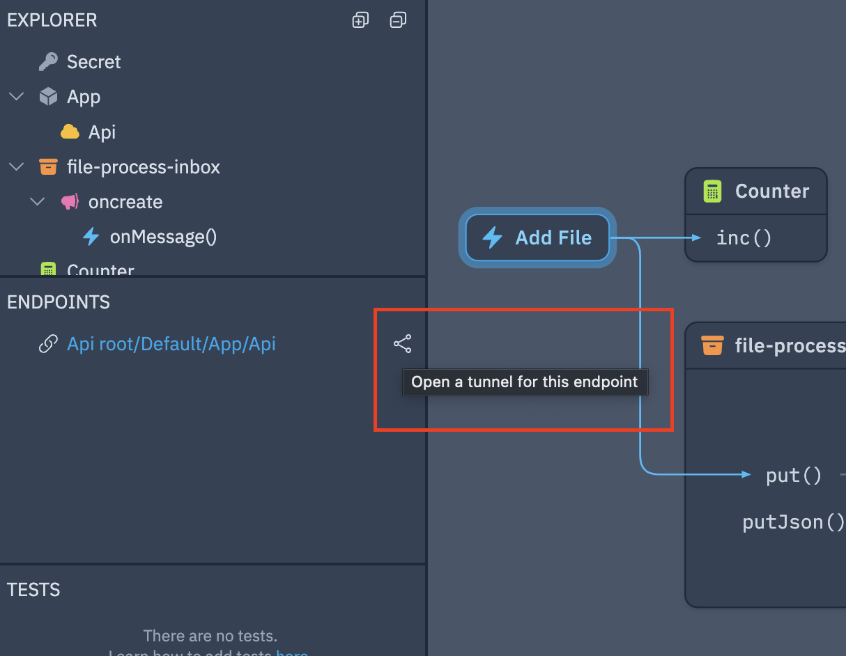
Task: Click the orange bucket icon in the canvas node
Action: [x=712, y=345]
